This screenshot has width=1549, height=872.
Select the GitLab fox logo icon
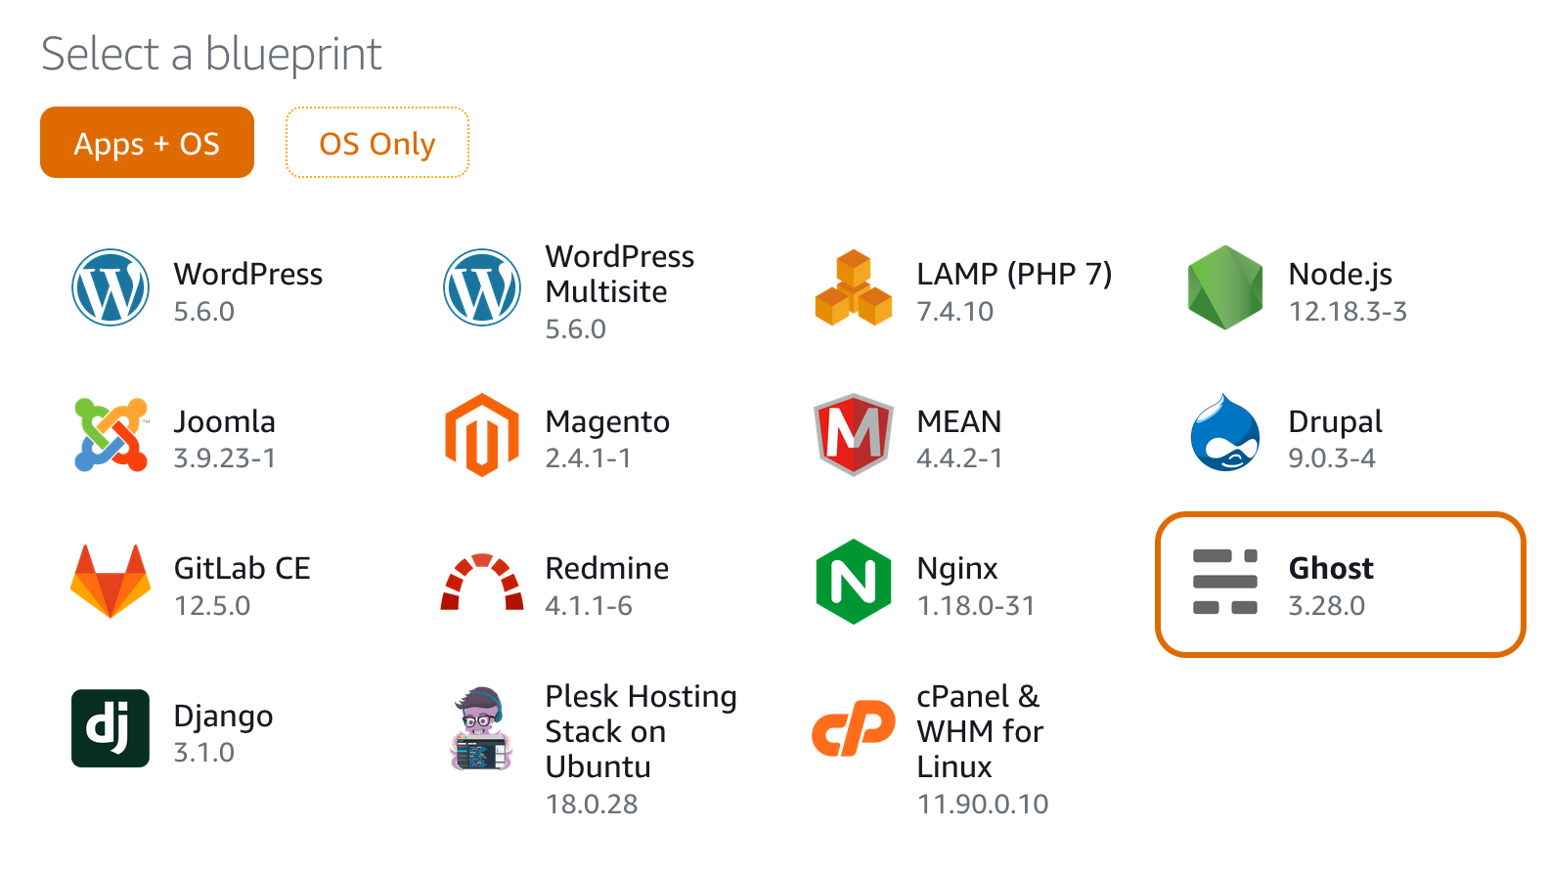tap(111, 582)
